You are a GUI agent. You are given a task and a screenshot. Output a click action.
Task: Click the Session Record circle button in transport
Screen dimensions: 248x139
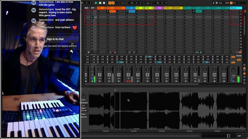pyautogui.click(x=123, y=3)
